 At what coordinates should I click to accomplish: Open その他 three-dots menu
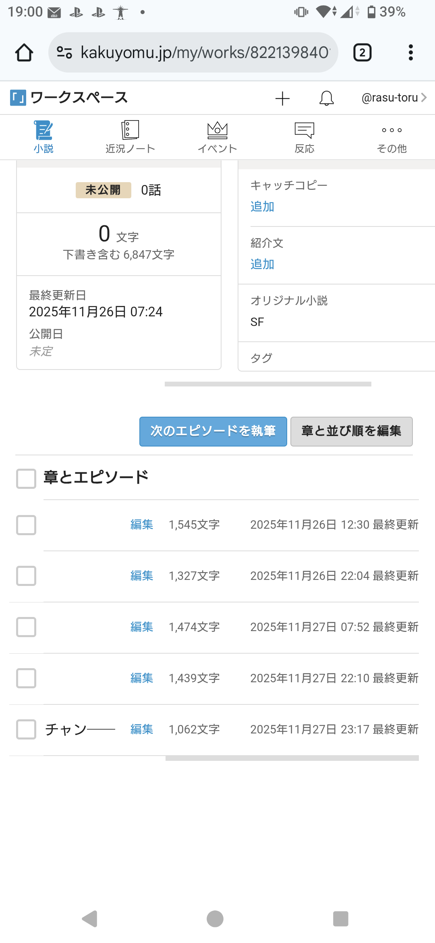coord(391,130)
